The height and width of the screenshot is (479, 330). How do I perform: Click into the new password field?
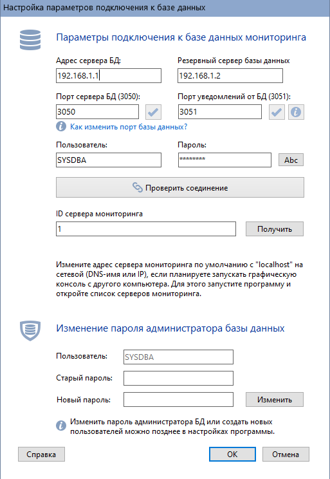click(178, 399)
